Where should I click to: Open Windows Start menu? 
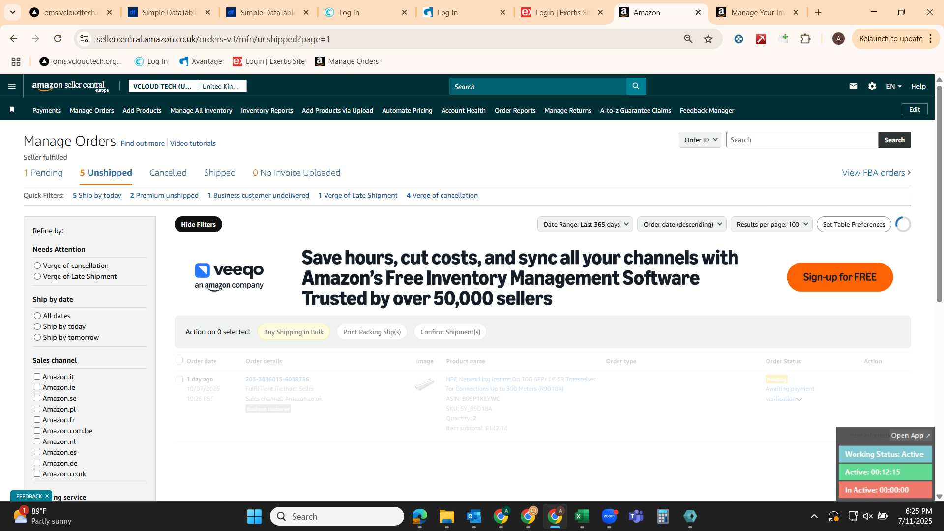[254, 516]
